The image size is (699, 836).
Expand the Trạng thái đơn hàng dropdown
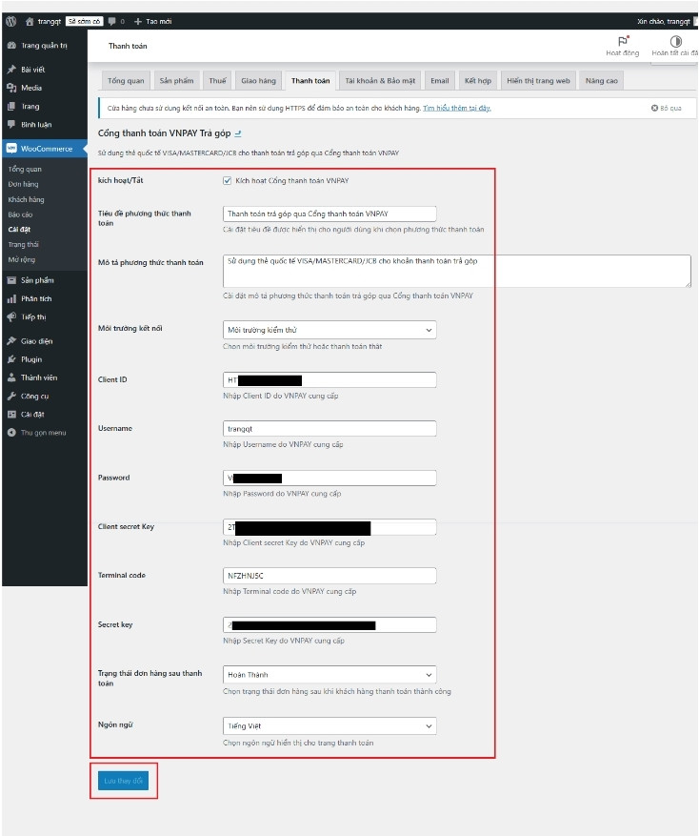click(330, 674)
